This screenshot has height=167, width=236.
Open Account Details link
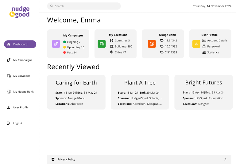[x=217, y=41]
